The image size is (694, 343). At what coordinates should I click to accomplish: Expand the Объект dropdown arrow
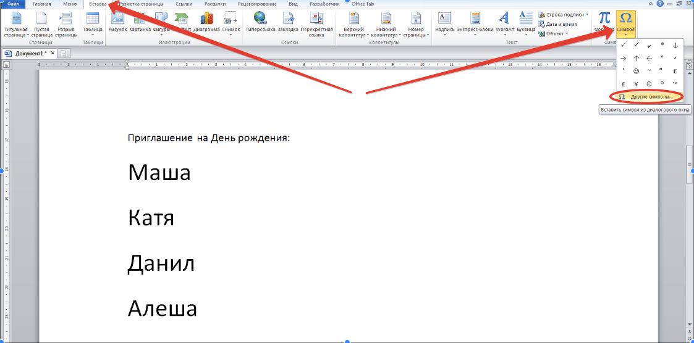coord(567,33)
